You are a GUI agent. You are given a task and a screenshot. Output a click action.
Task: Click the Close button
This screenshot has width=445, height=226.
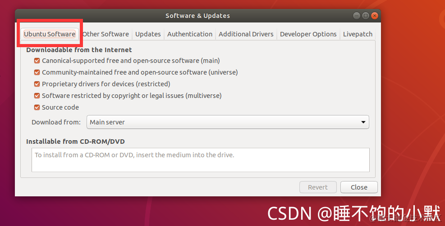pyautogui.click(x=359, y=187)
